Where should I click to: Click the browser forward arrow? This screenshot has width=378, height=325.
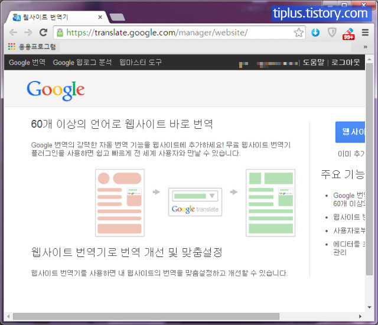(28, 32)
